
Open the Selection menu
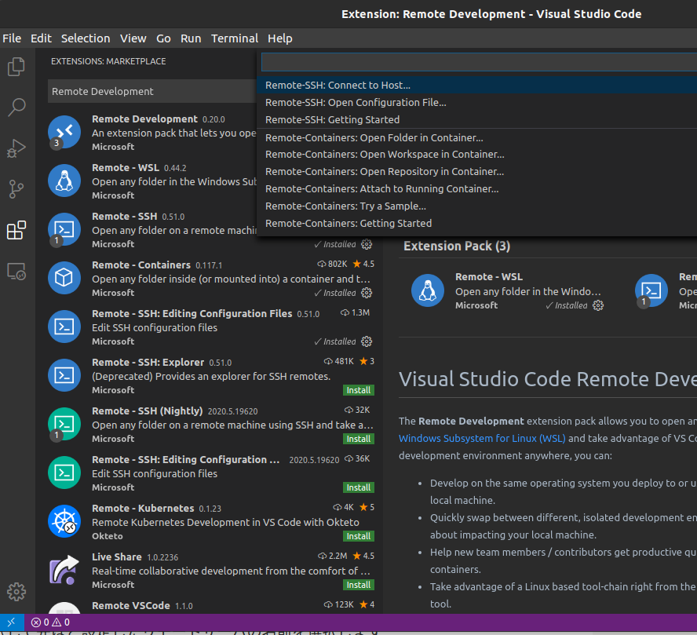(x=86, y=38)
